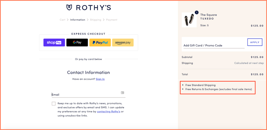This screenshot has width=267, height=130.
Task: Open the contacting Rothy's link
Action: click(108, 112)
